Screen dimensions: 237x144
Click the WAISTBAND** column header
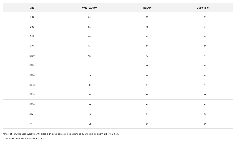tap(89, 8)
